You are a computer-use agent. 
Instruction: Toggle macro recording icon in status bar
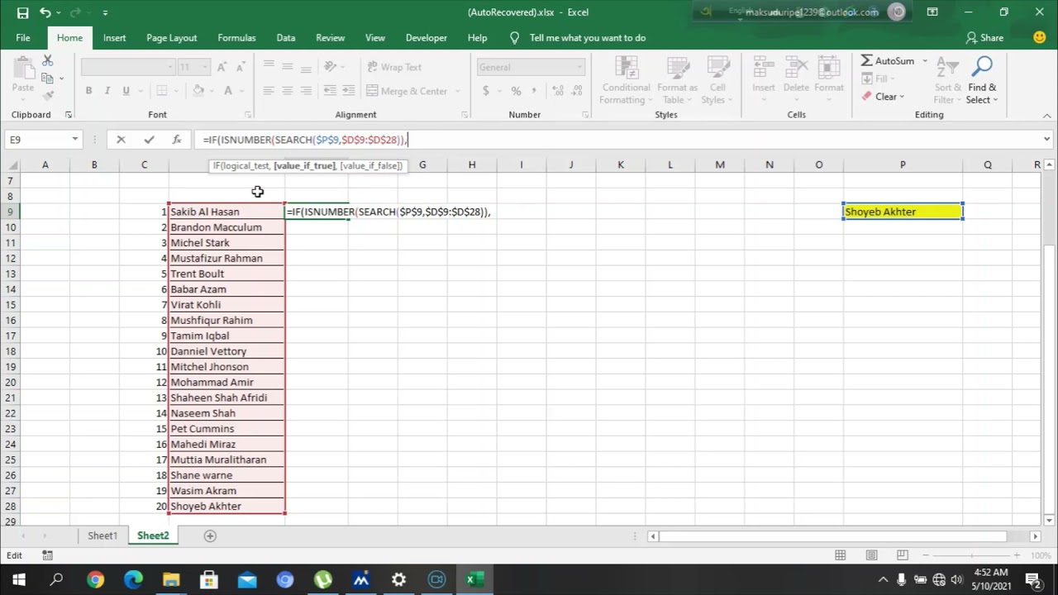47,555
